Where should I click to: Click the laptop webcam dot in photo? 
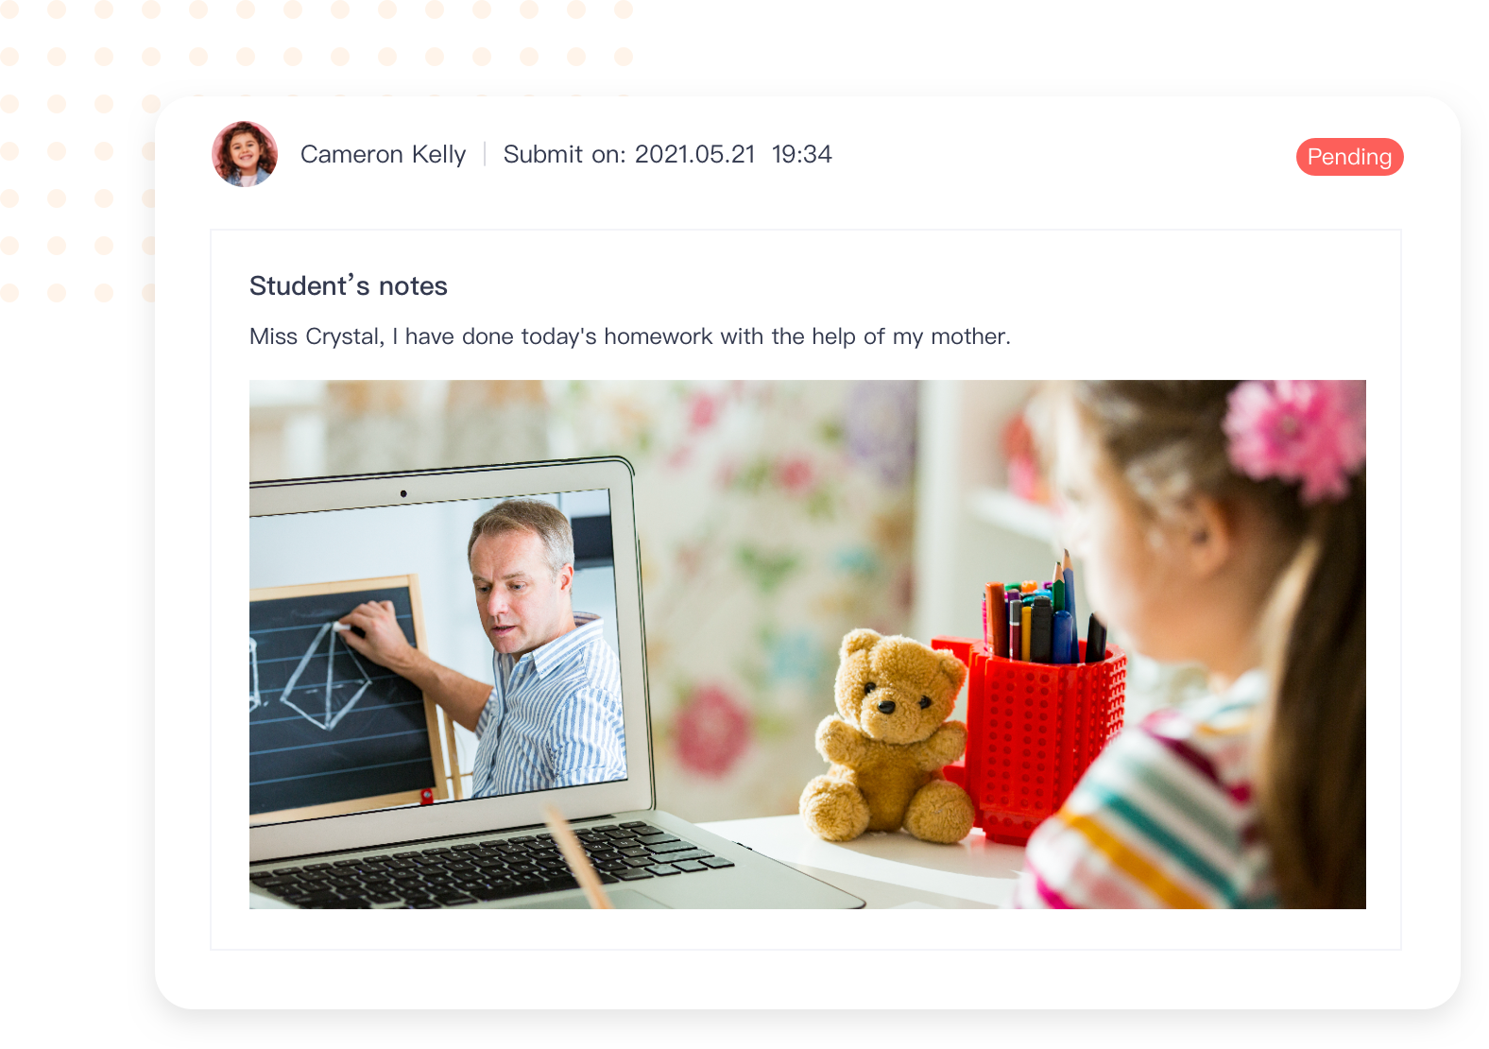pos(403,493)
